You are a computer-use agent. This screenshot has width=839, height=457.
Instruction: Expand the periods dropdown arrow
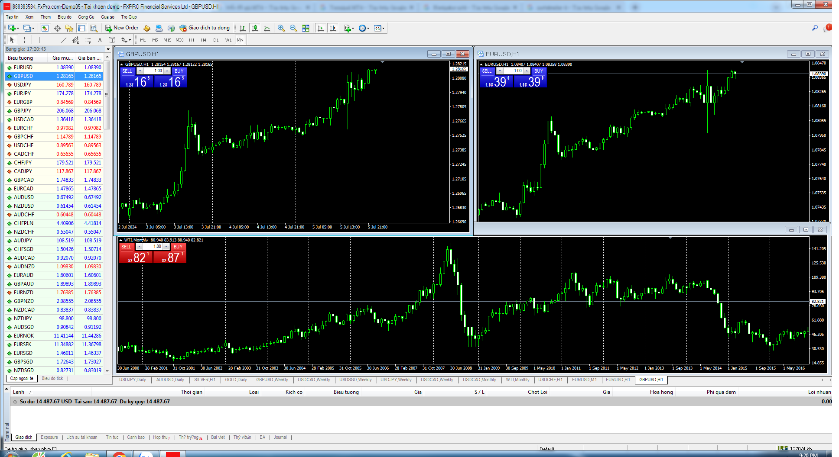click(368, 29)
